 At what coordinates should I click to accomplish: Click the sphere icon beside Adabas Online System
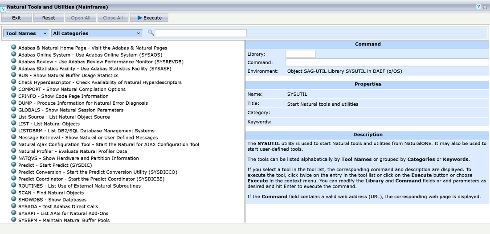point(13,54)
